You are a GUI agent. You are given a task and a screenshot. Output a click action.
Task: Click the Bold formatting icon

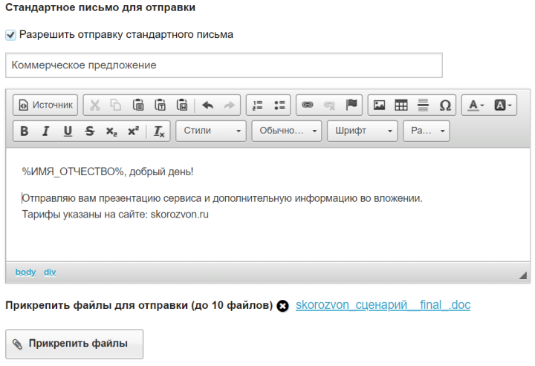(x=25, y=131)
